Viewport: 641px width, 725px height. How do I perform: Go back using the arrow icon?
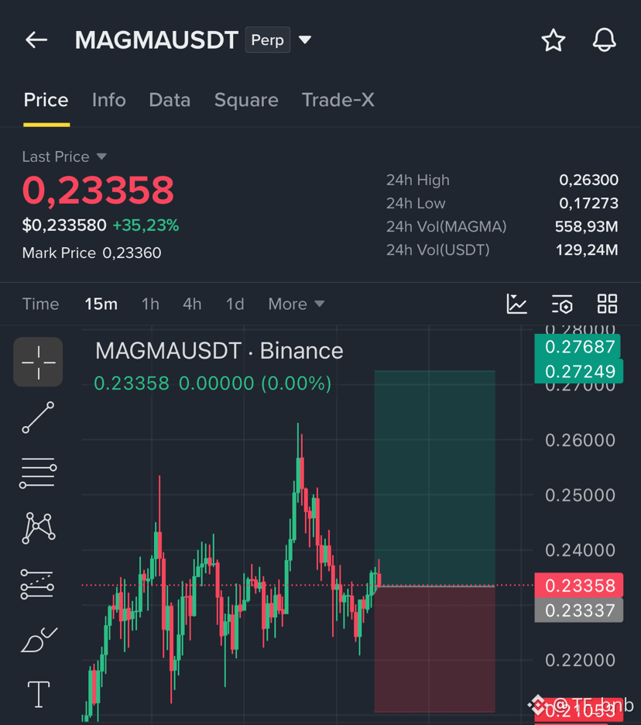[36, 40]
